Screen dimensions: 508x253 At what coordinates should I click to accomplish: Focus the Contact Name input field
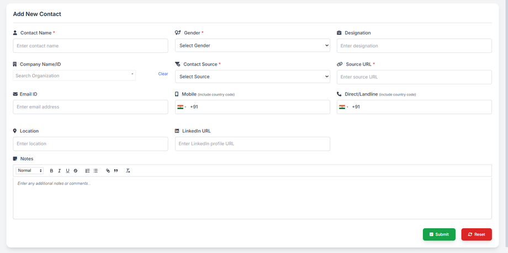[91, 46]
